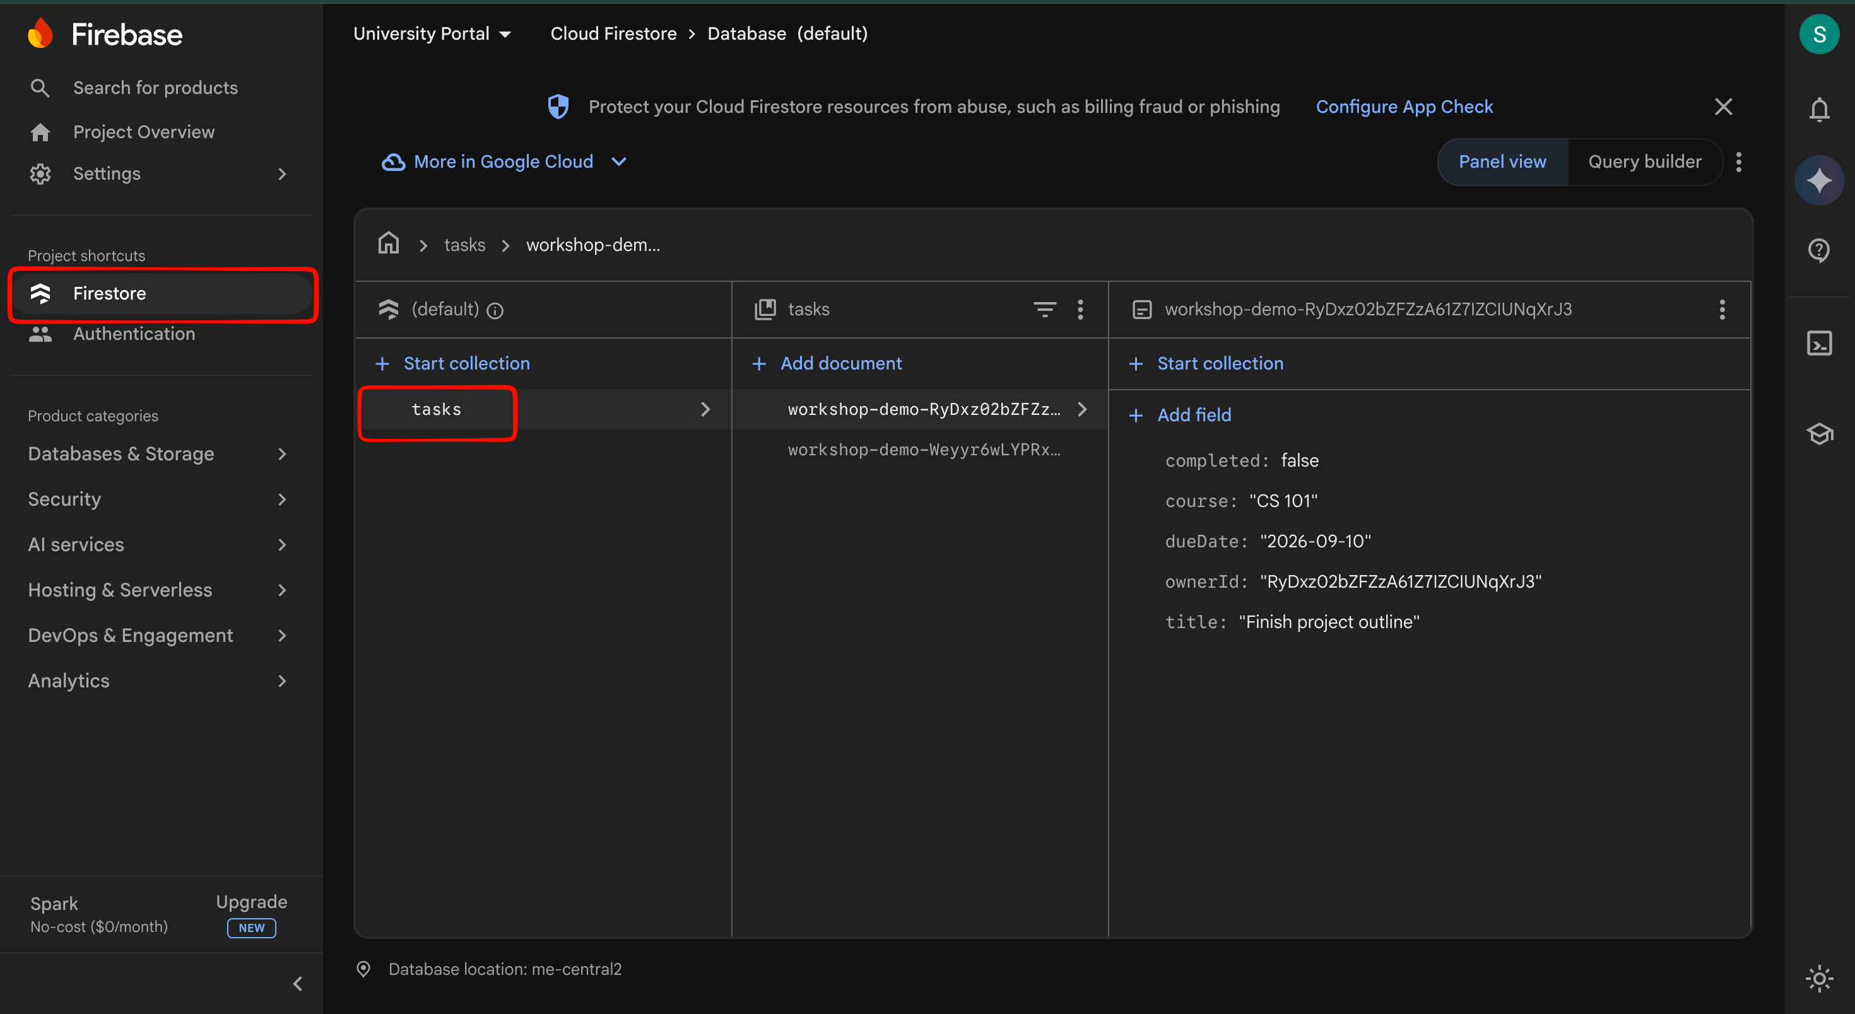This screenshot has width=1855, height=1014.
Task: Open Authentication from project shortcuts
Action: tap(134, 334)
